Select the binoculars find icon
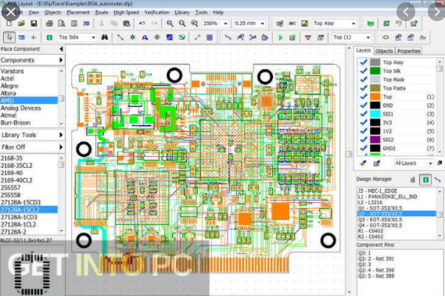This screenshot has height=296, width=445. tap(105, 37)
